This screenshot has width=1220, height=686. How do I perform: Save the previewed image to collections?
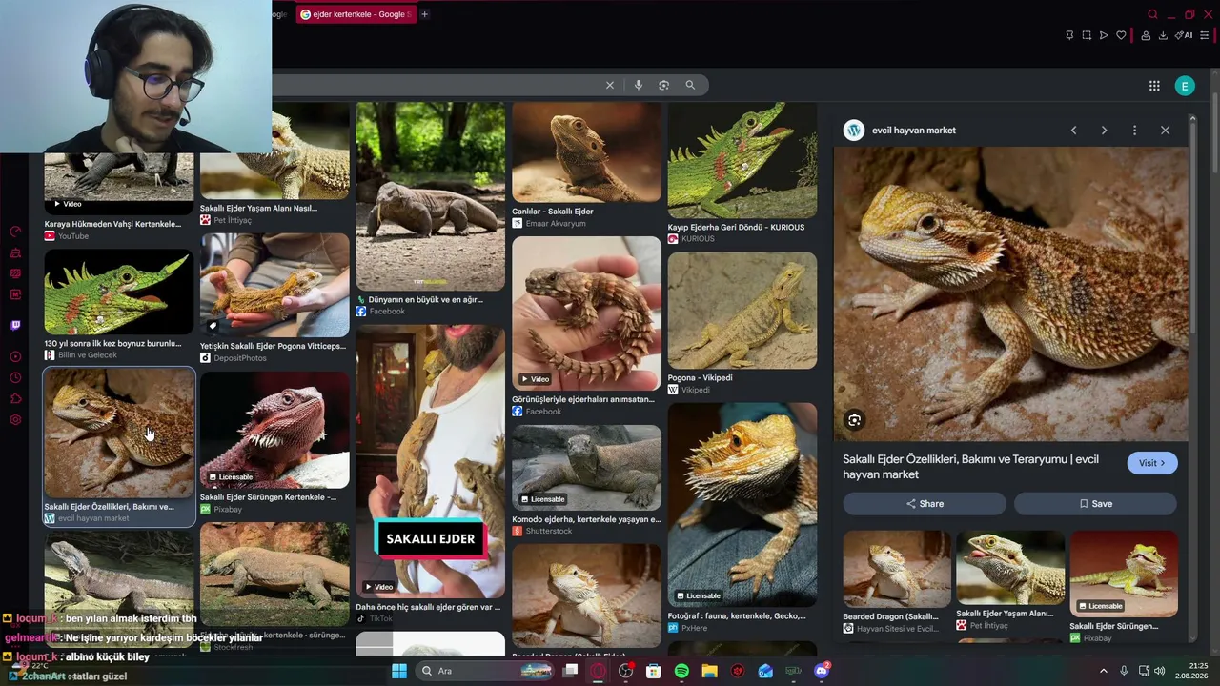pyautogui.click(x=1095, y=504)
